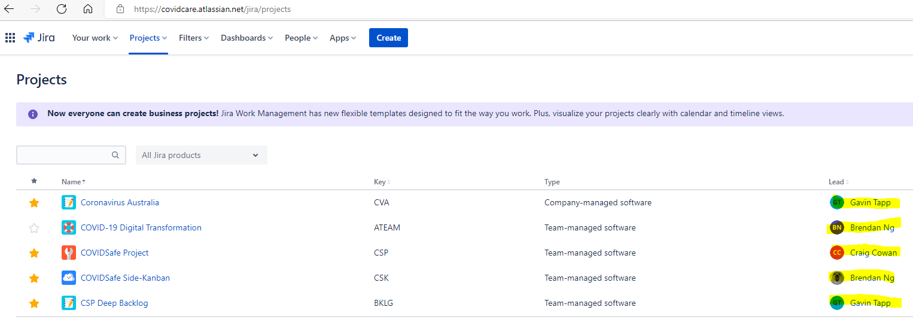This screenshot has width=913, height=322.
Task: Click the star column header icon
Action: click(34, 181)
